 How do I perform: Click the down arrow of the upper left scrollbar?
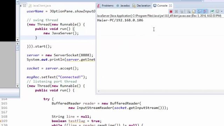(17, 40)
